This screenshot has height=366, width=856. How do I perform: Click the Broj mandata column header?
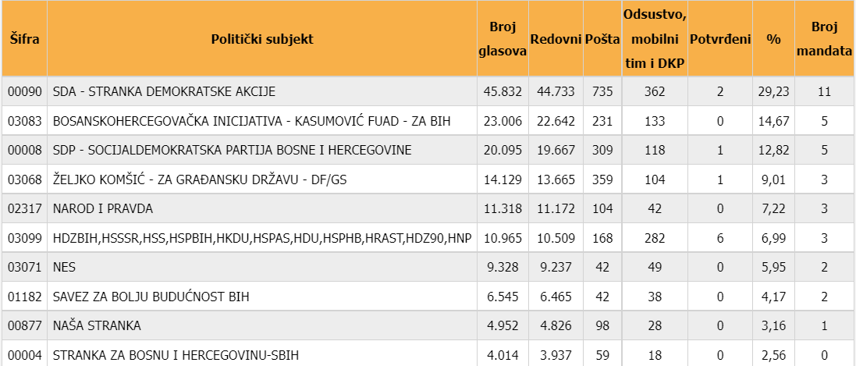pyautogui.click(x=823, y=38)
